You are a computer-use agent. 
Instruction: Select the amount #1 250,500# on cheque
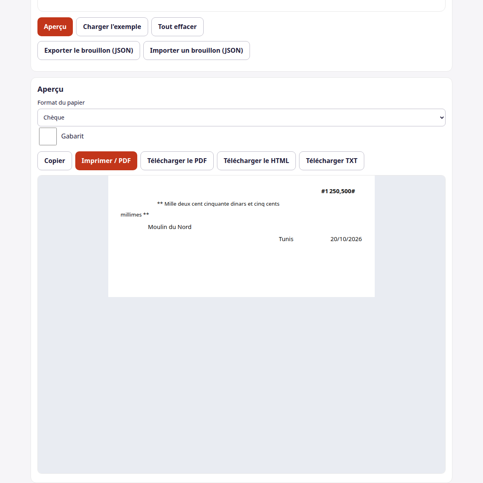click(338, 191)
